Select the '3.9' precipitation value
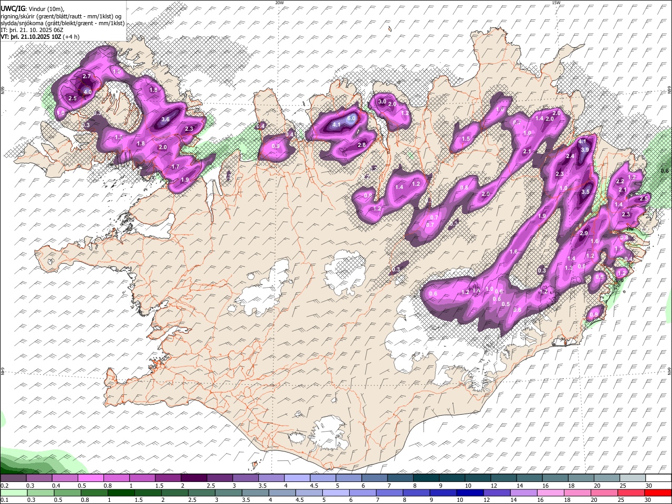 pyautogui.click(x=585, y=150)
